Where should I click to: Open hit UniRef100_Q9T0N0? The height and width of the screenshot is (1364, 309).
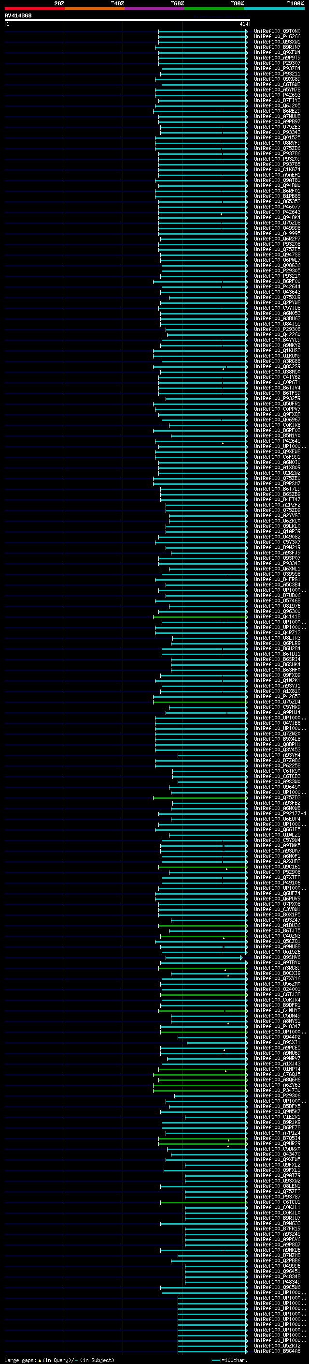(x=277, y=31)
